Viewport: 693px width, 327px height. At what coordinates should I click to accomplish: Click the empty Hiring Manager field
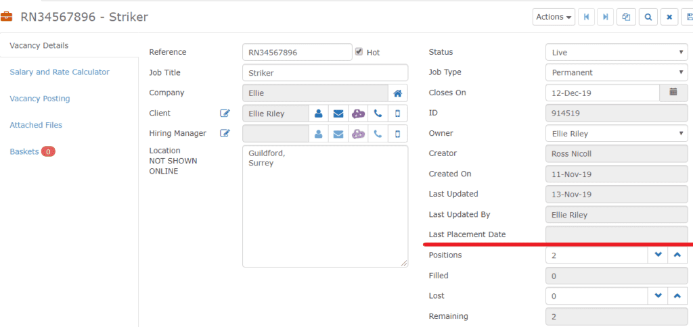click(x=276, y=134)
